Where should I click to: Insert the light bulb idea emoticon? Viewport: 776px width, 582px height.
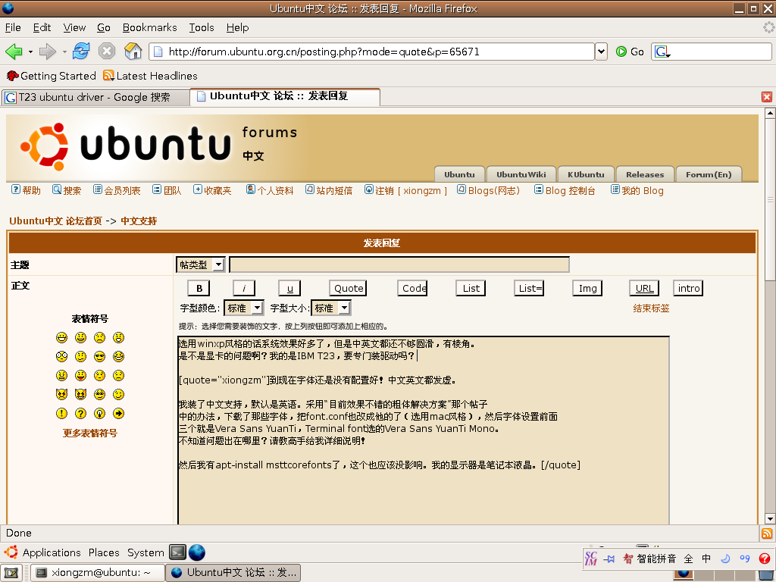tap(99, 413)
